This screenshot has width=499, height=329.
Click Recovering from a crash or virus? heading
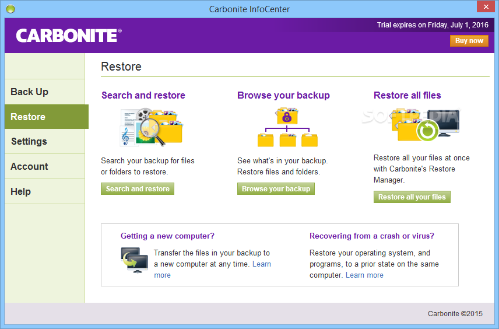(372, 236)
